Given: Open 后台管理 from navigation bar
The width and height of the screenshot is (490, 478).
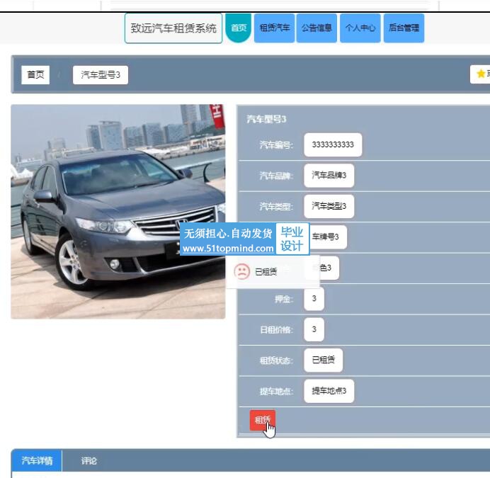Looking at the screenshot, I should point(404,28).
